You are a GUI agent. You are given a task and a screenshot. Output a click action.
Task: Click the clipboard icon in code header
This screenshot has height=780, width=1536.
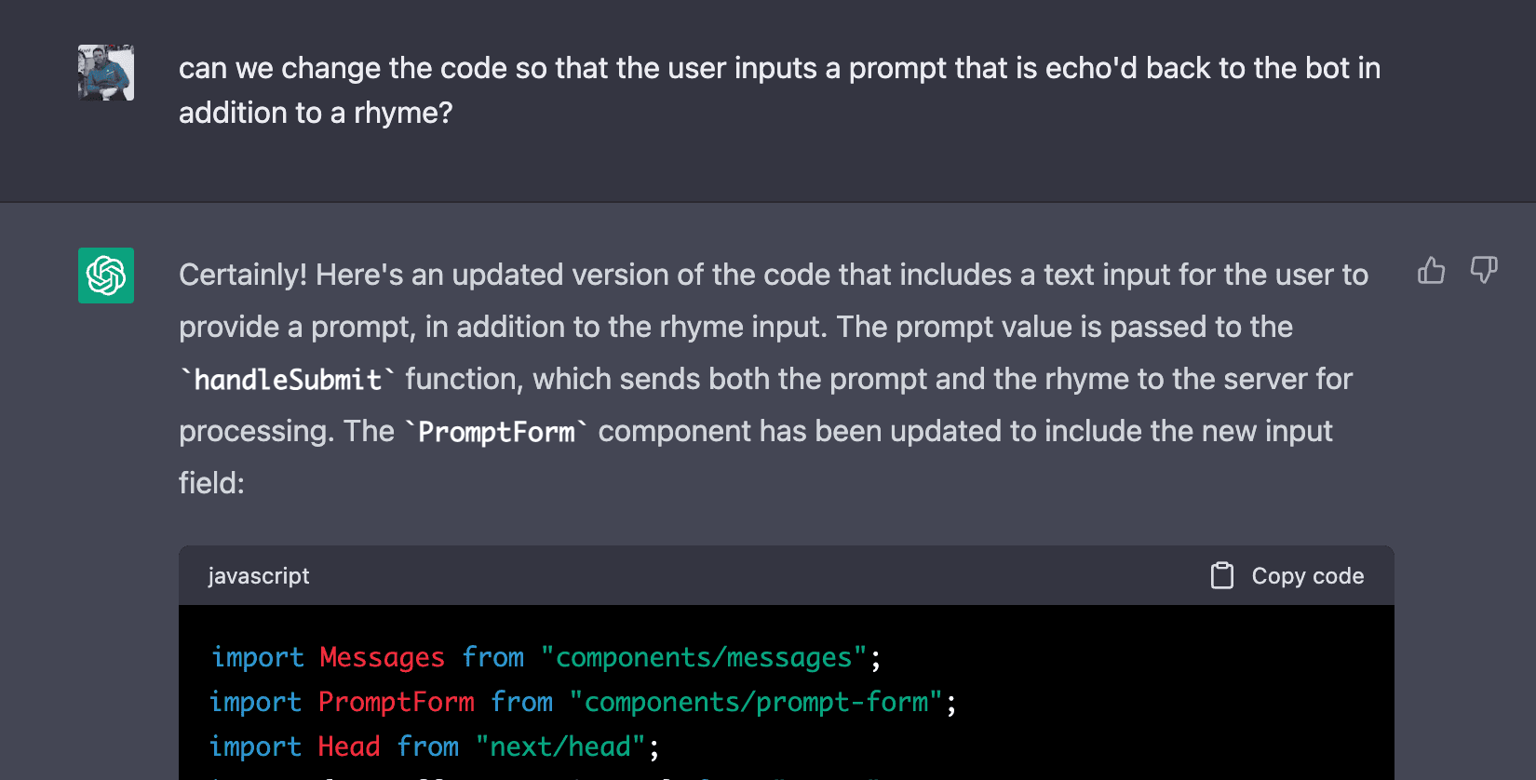(1222, 575)
